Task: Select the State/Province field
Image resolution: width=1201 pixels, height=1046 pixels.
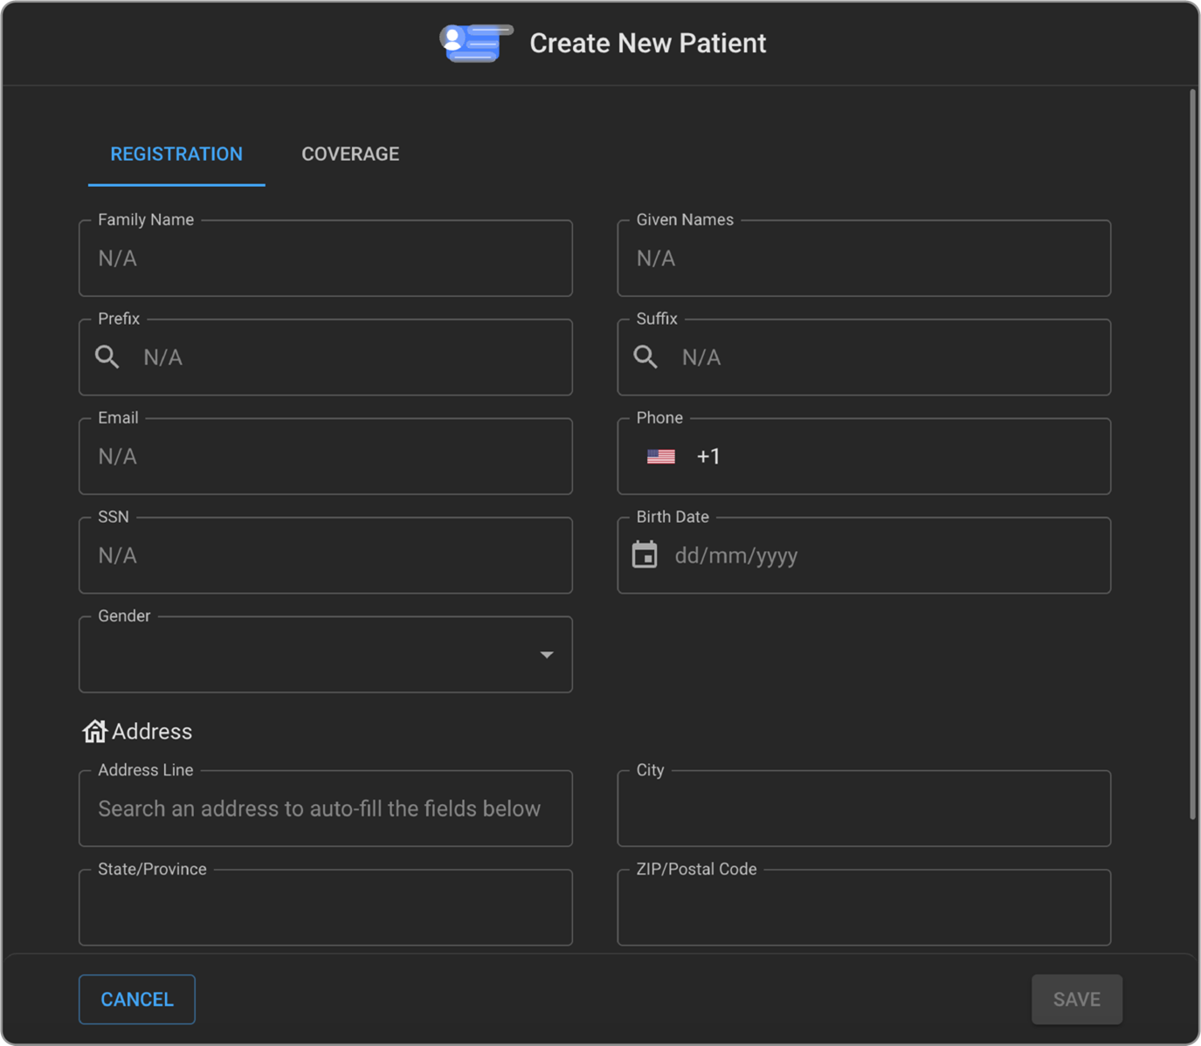Action: point(325,908)
